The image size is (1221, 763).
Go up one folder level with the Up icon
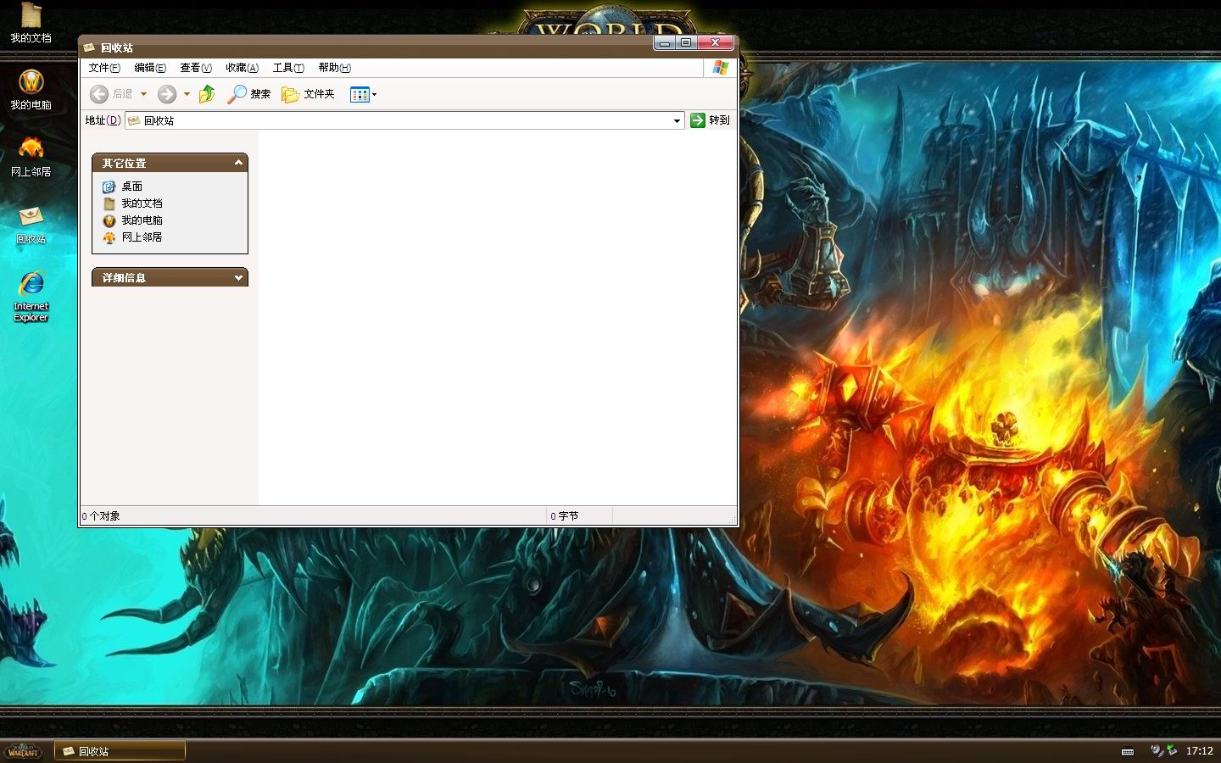[207, 94]
